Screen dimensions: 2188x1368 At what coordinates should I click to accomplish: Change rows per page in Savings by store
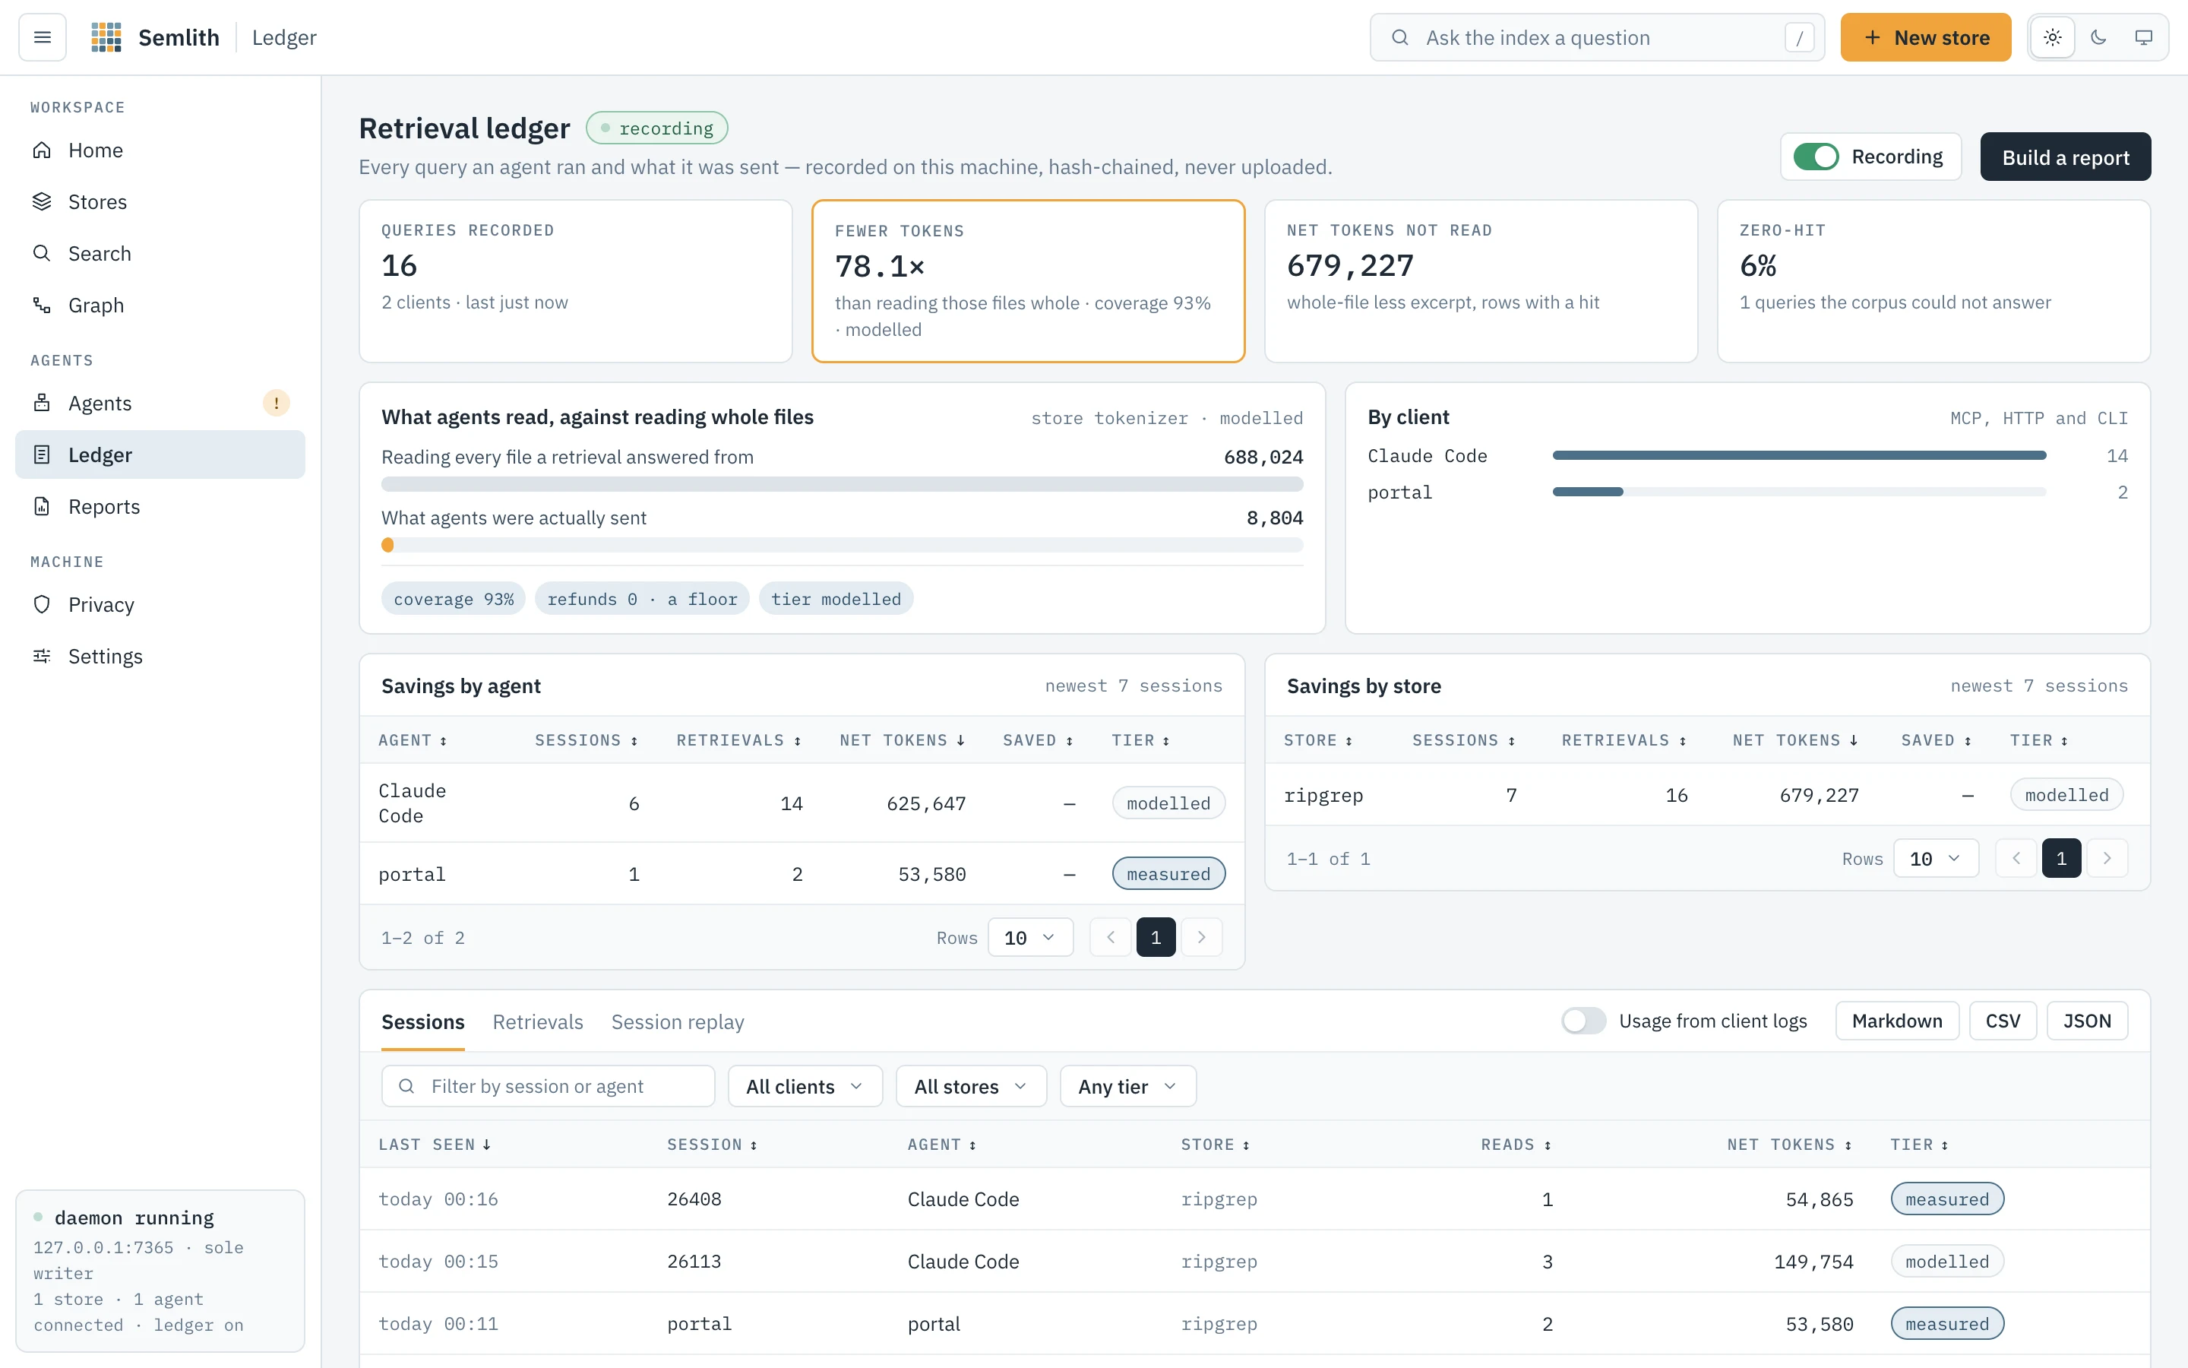[1936, 858]
